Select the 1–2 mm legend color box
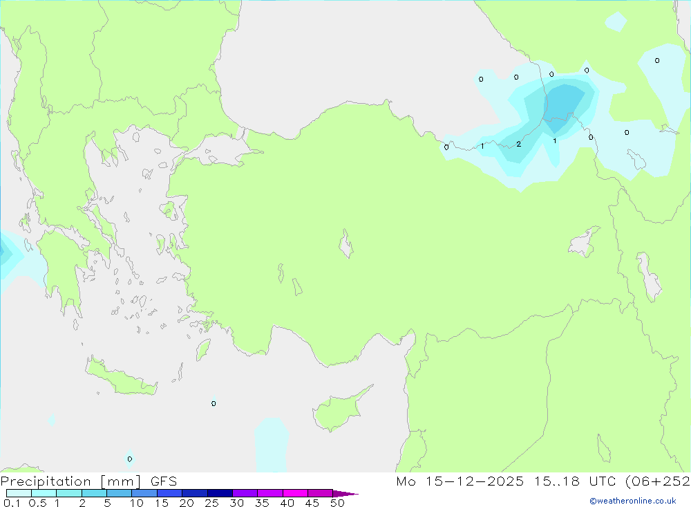 (69, 493)
